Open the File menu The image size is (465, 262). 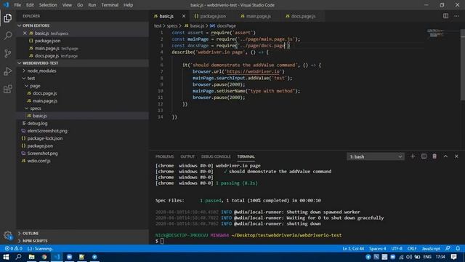17,5
